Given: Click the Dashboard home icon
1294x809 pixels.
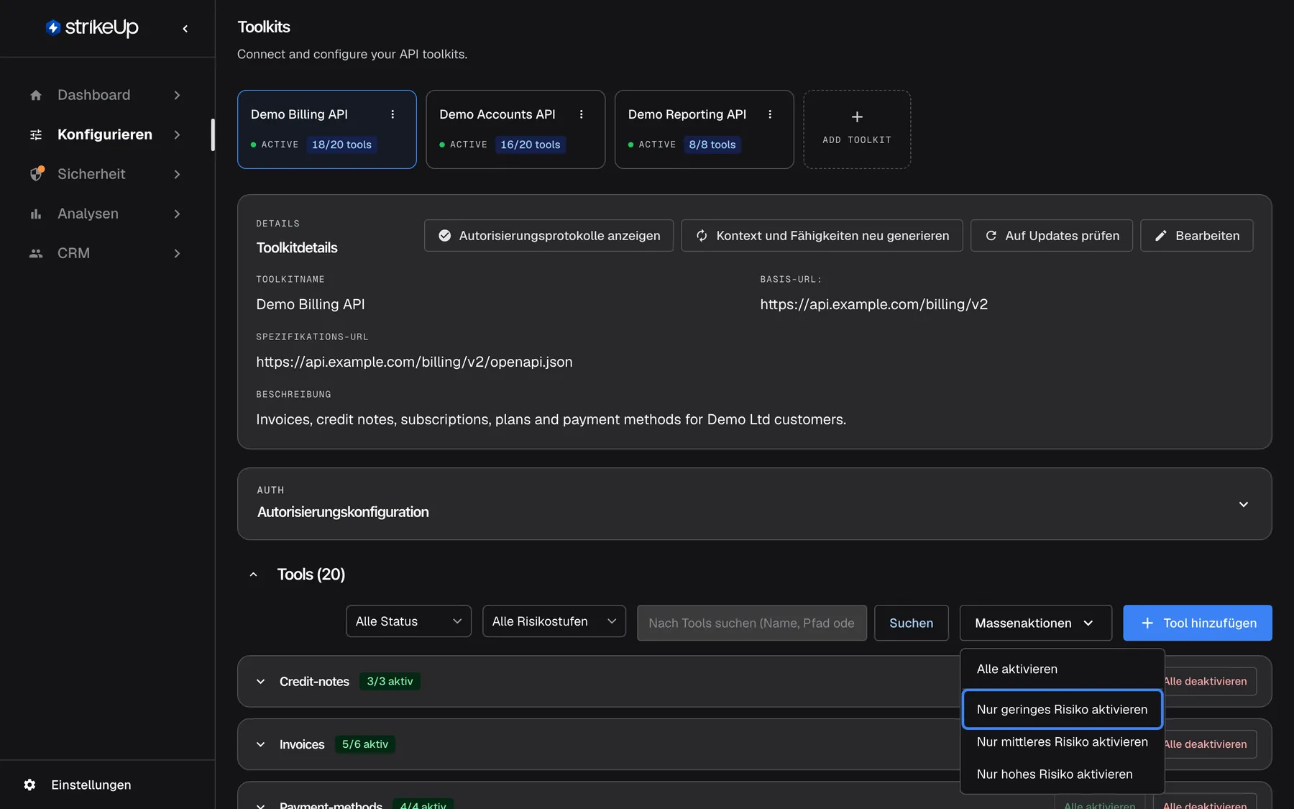Looking at the screenshot, I should [x=36, y=95].
